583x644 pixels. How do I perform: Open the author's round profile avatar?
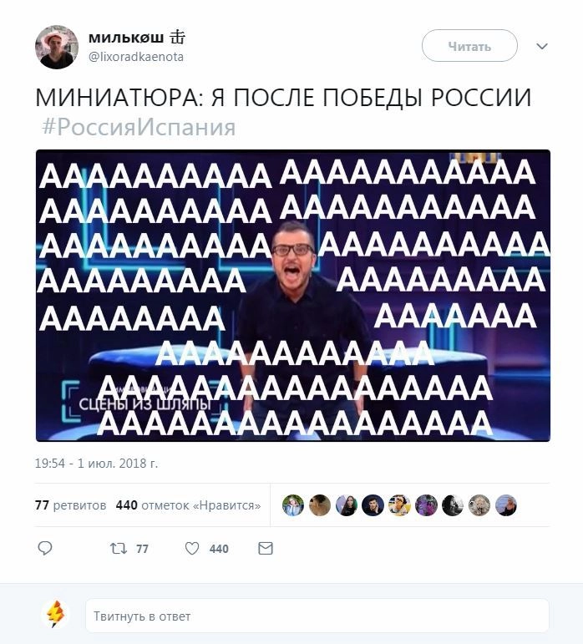pyautogui.click(x=57, y=47)
